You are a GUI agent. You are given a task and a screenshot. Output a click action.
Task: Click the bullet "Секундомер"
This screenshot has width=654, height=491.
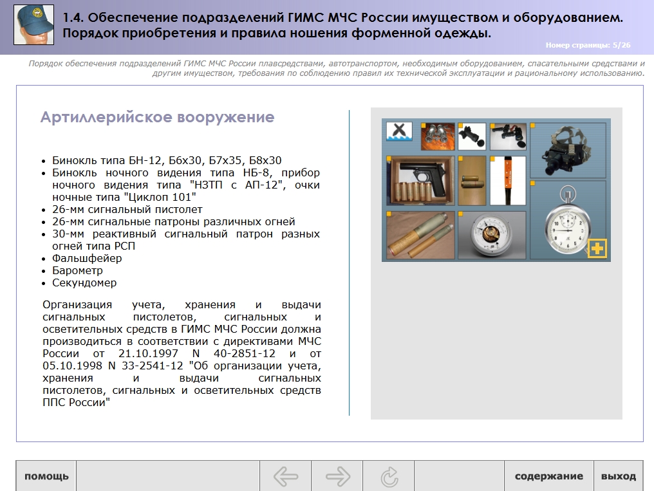click(x=84, y=283)
